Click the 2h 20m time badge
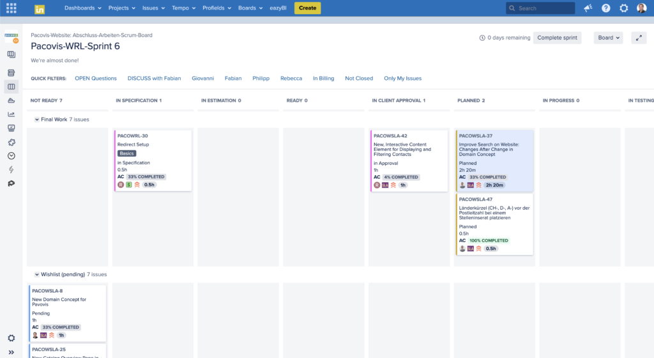The image size is (654, 358). click(494, 185)
